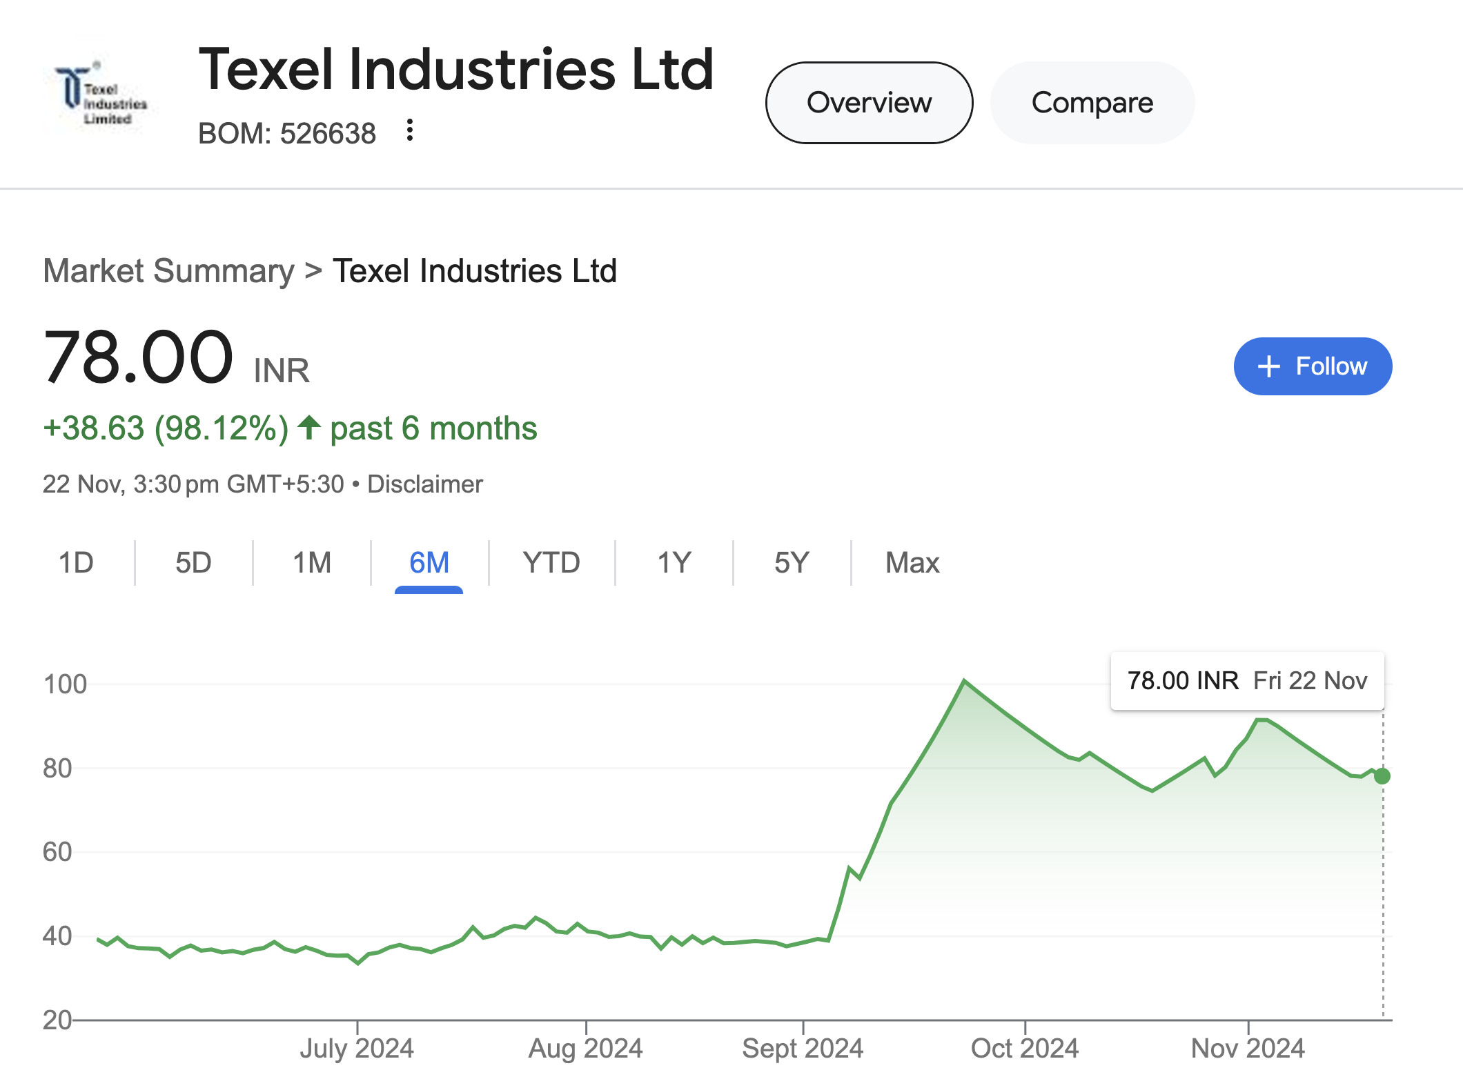
Task: Show the Max range chart
Action: click(x=912, y=563)
